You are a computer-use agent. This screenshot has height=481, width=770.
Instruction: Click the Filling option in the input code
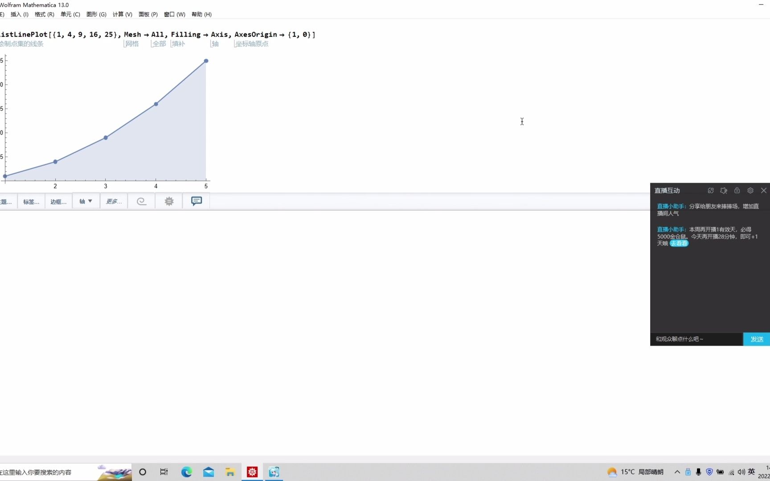point(186,34)
